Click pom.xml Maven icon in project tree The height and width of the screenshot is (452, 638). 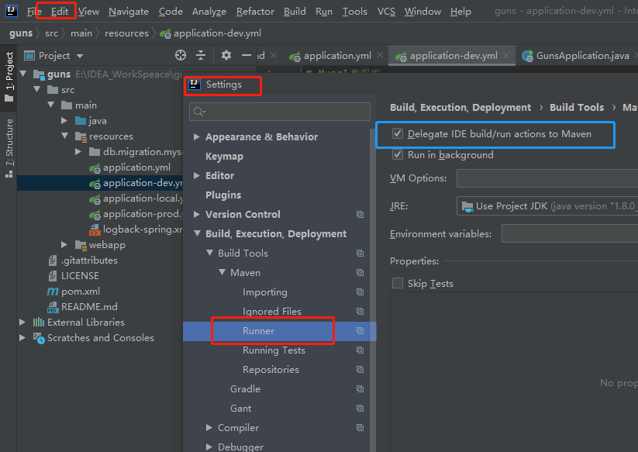[53, 292]
